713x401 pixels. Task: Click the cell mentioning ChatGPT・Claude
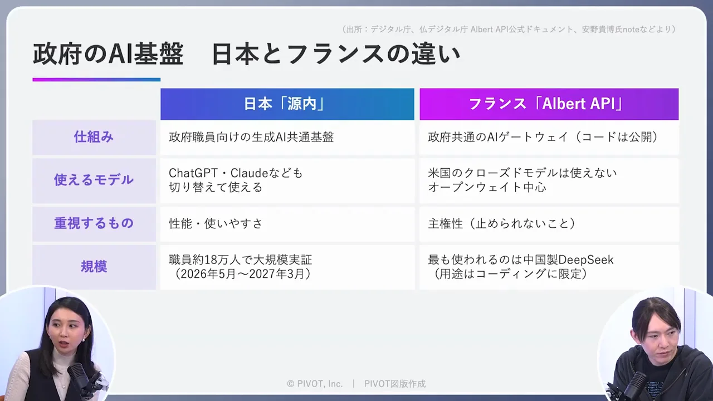[x=287, y=180]
